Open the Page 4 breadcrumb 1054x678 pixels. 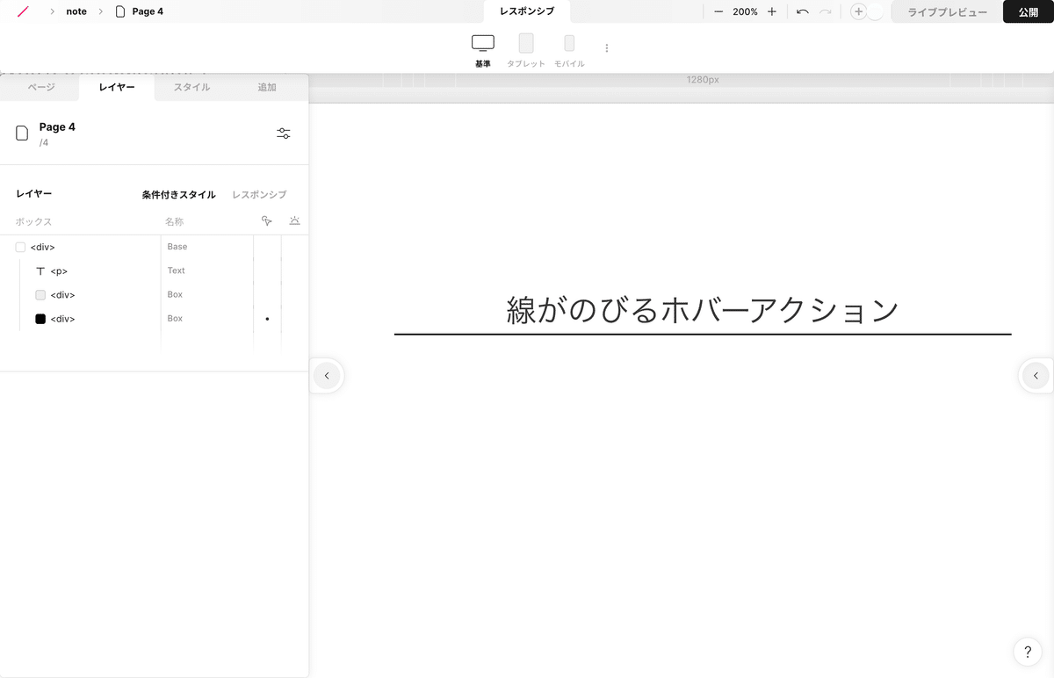(148, 11)
